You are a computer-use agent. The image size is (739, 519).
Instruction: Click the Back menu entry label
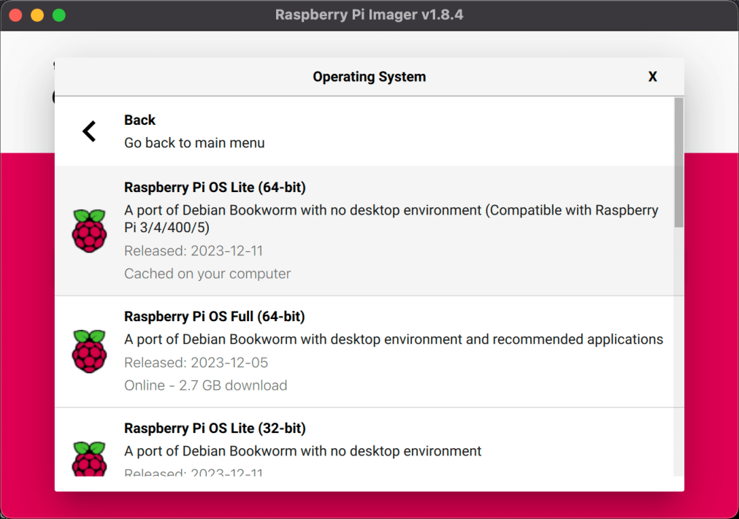pos(140,120)
